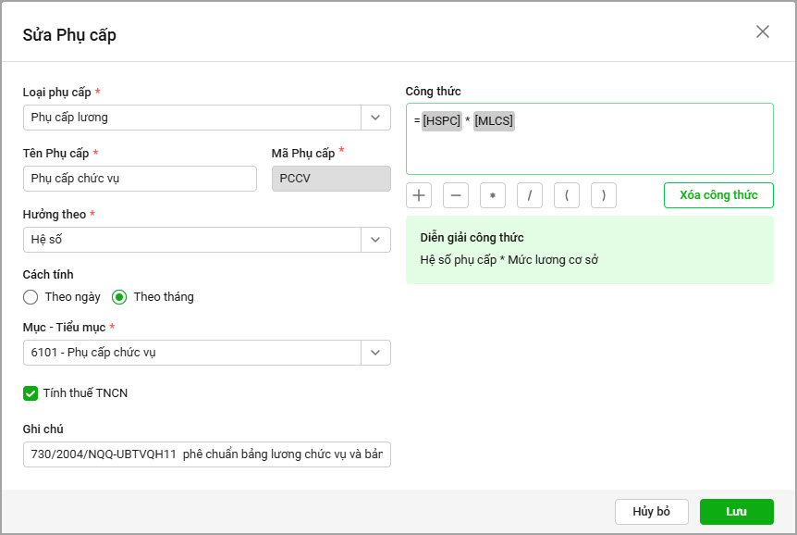Open the Hưởng theo dropdown list
This screenshot has height=535, width=797.
click(x=375, y=240)
